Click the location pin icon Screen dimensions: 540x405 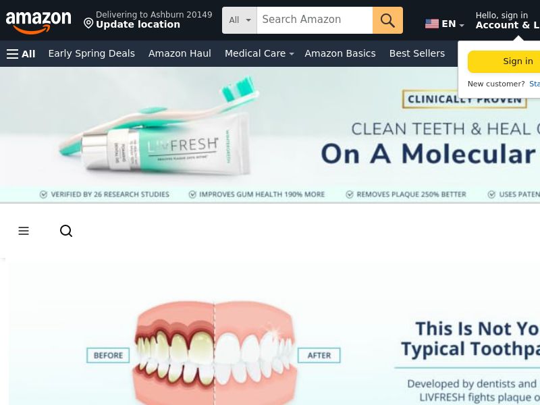tap(88, 24)
